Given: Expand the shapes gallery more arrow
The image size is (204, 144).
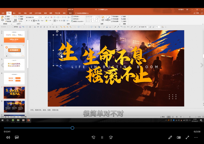Looking at the screenshot, I should (99, 21).
